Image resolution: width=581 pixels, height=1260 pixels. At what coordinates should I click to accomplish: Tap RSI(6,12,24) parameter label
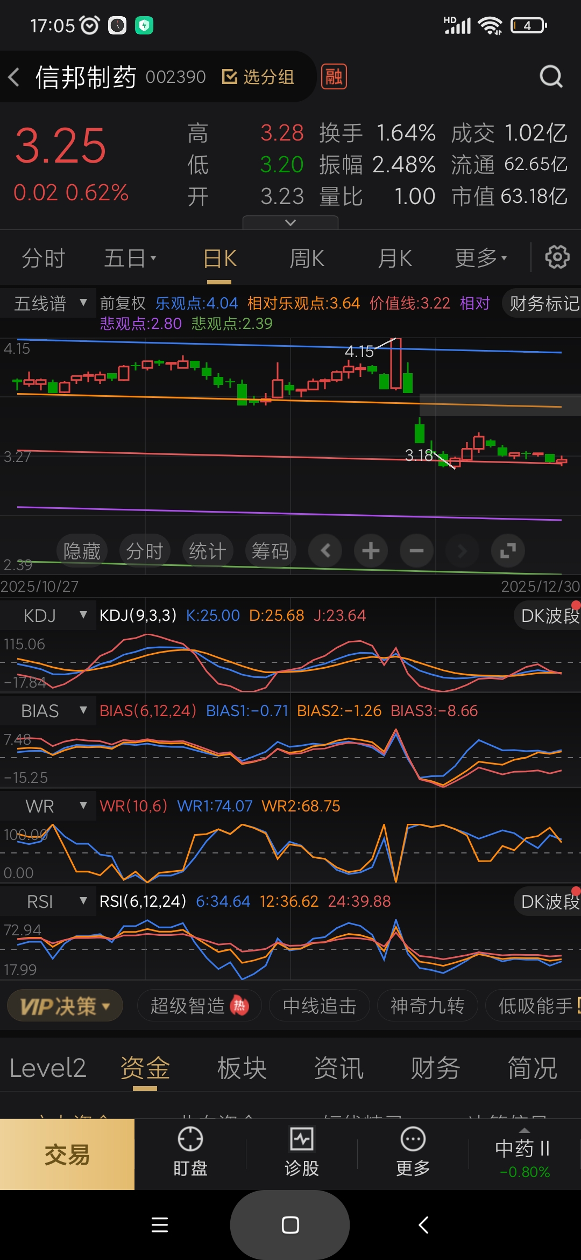click(x=143, y=901)
